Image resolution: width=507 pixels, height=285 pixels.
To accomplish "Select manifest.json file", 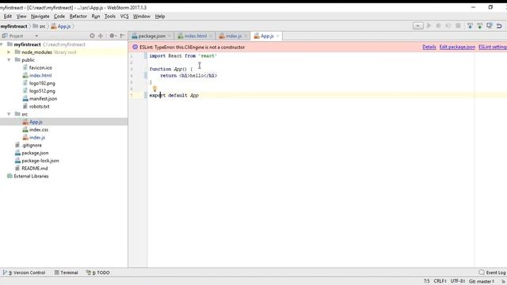I will pos(43,98).
